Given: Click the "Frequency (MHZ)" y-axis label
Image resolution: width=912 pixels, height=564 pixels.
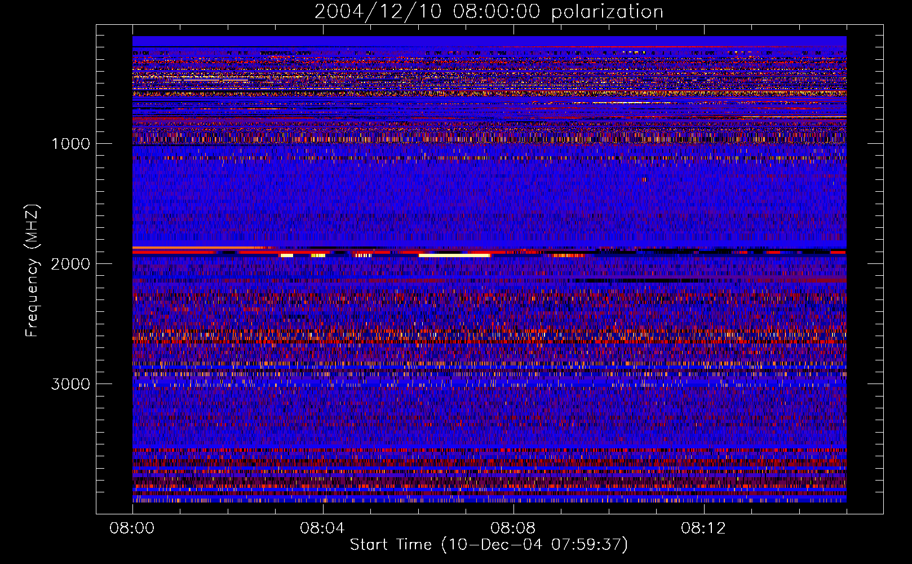Looking at the screenshot, I should click(33, 271).
